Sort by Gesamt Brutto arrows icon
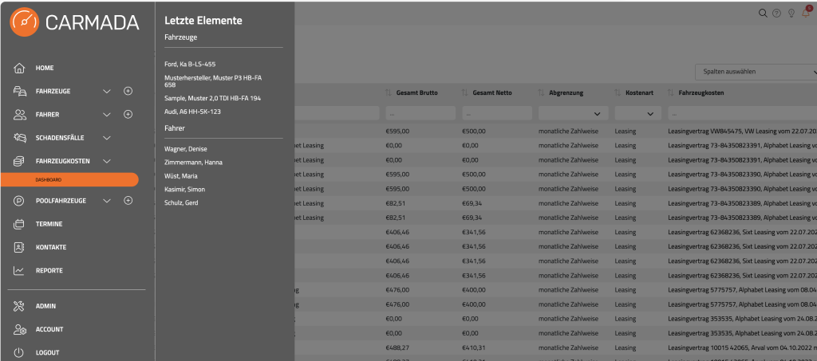 point(389,92)
